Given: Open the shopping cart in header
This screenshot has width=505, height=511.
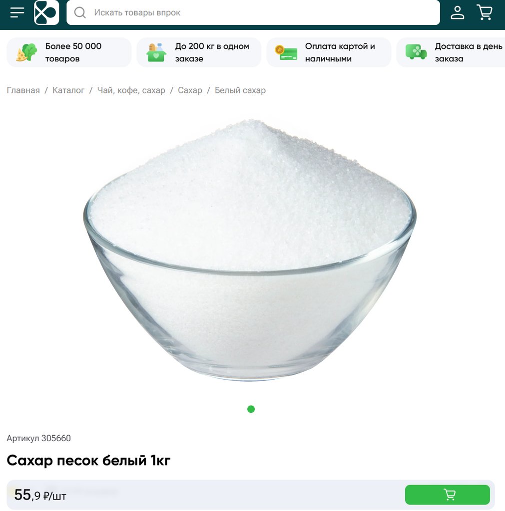Looking at the screenshot, I should [x=485, y=12].
